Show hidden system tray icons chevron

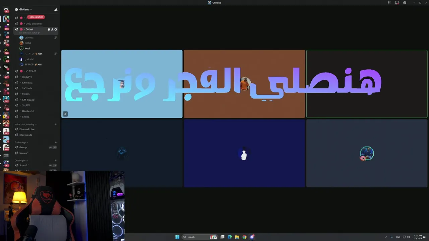(386, 237)
